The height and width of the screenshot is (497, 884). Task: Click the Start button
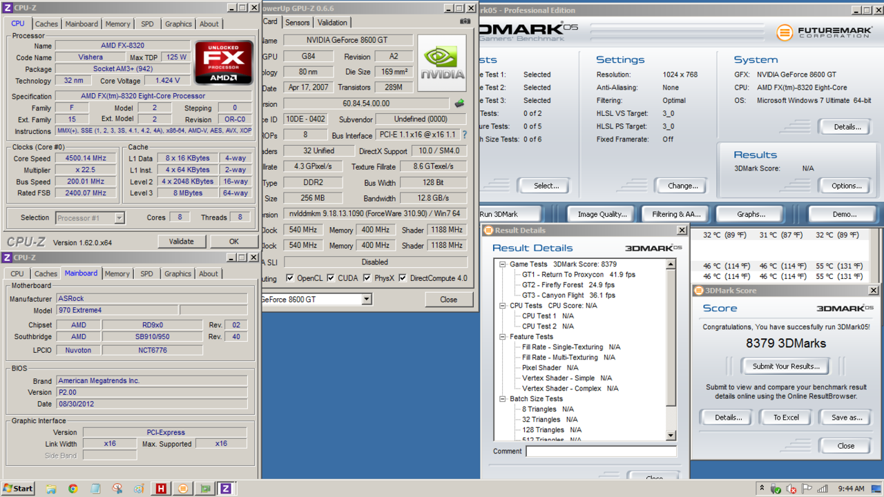(x=19, y=489)
